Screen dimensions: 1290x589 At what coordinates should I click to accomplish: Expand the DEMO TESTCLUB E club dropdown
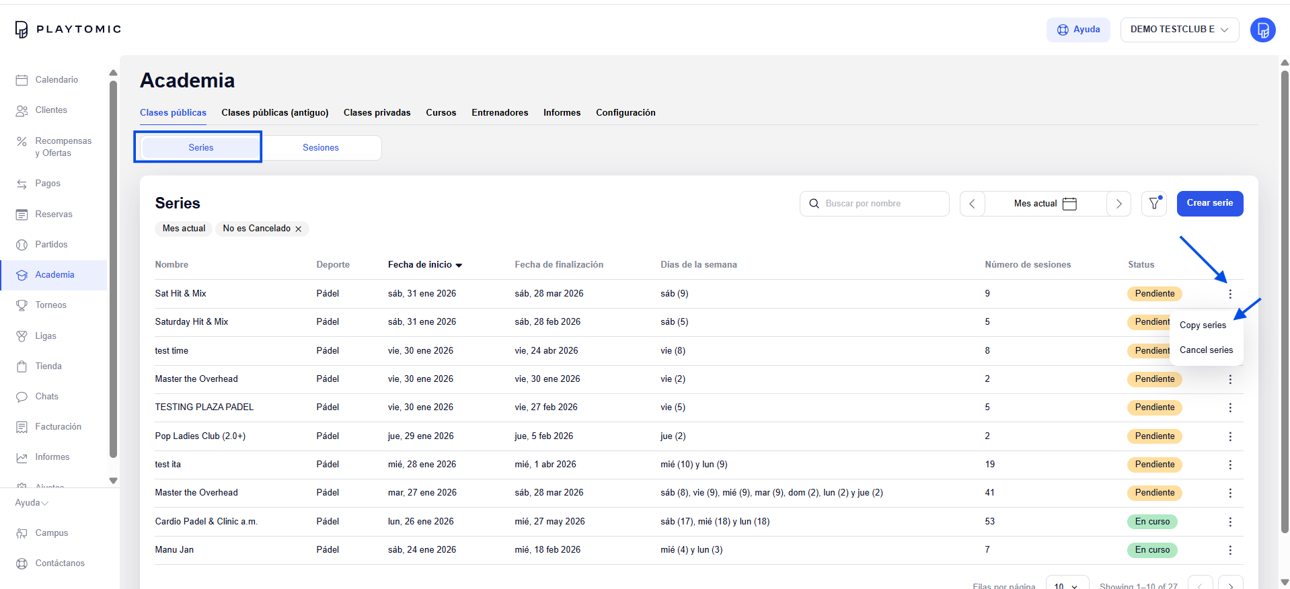(1179, 30)
